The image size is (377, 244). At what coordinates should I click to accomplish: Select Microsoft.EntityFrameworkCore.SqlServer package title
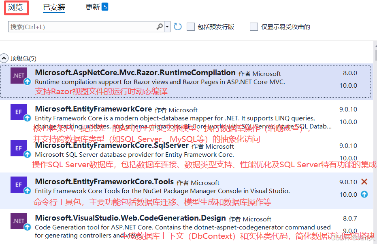(112, 145)
